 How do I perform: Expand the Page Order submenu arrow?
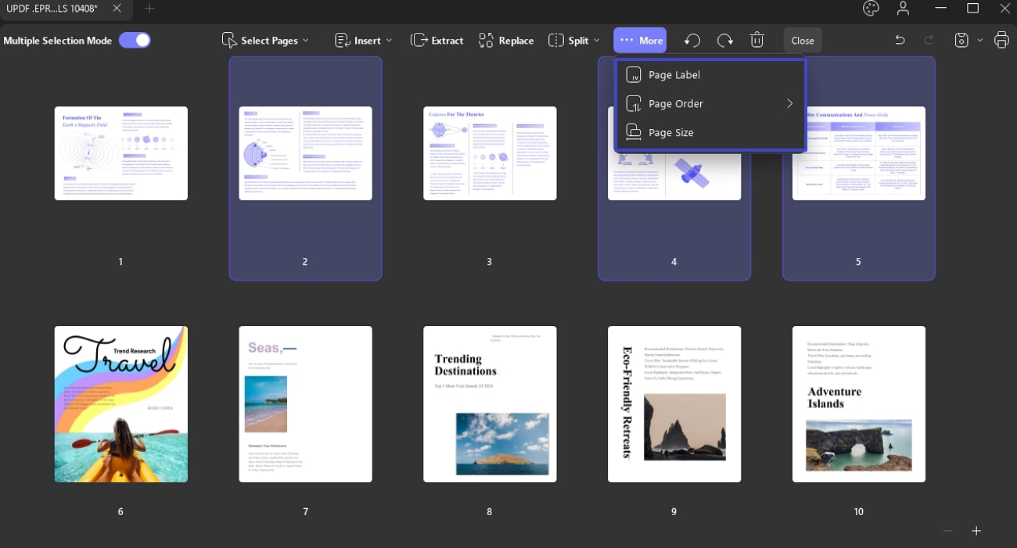click(x=789, y=103)
